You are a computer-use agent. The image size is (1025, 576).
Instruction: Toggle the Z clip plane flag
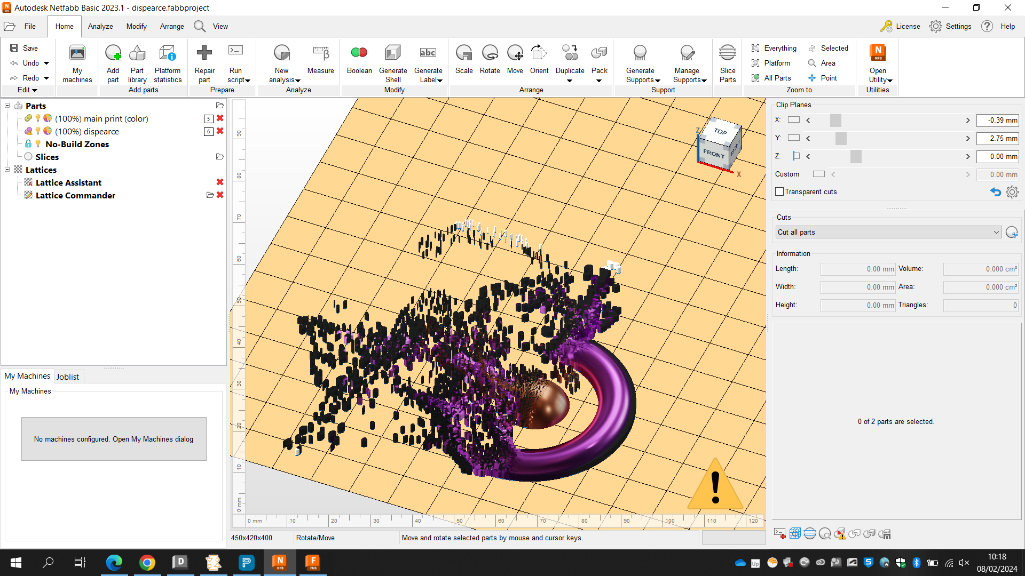[795, 156]
